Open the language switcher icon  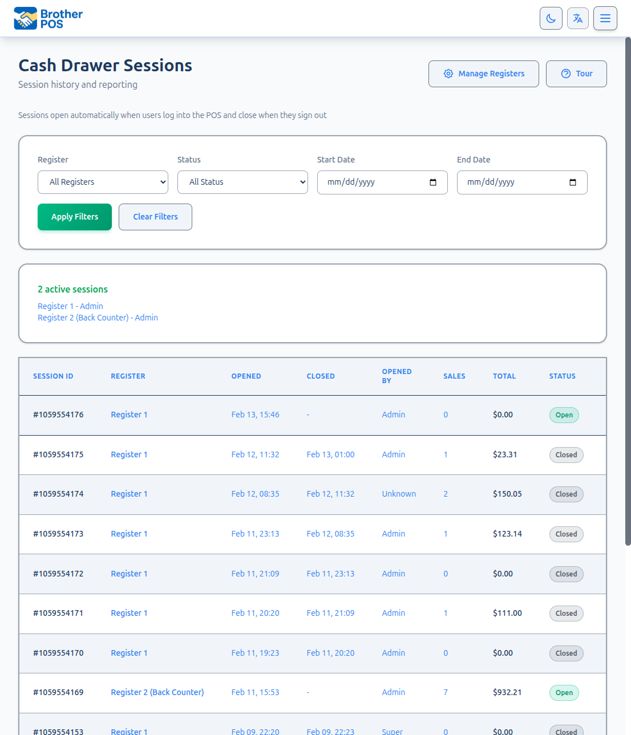(x=577, y=18)
